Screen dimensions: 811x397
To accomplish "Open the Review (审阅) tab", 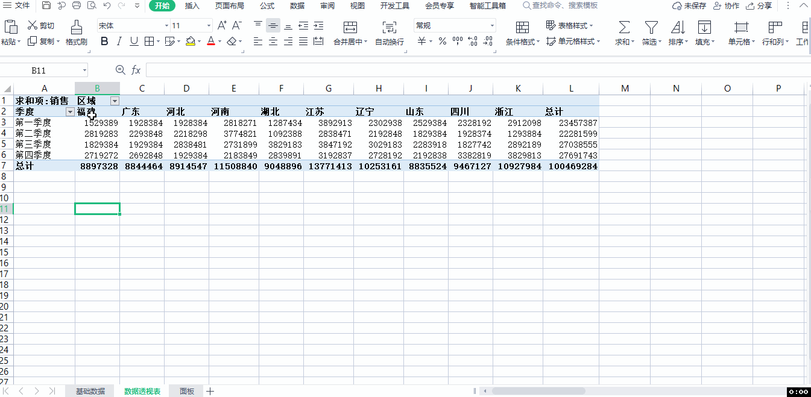I will click(x=327, y=5).
